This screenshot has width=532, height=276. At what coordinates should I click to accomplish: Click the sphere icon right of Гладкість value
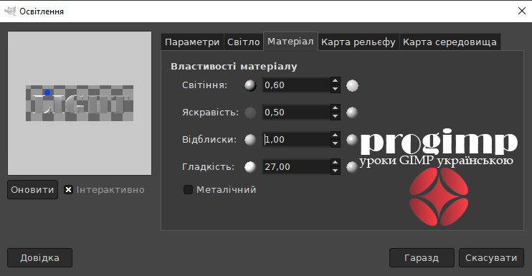352,167
